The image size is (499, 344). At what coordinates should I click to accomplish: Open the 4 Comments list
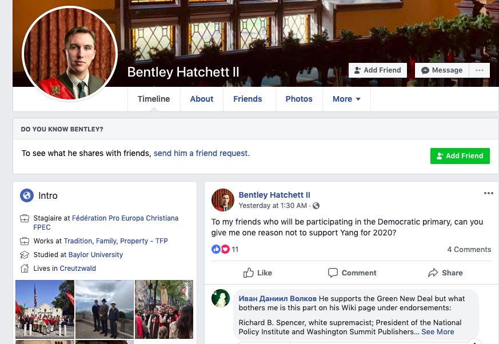tap(469, 250)
